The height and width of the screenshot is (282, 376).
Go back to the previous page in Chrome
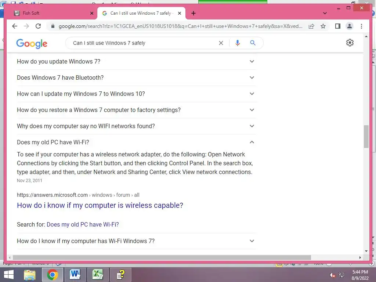[15, 26]
